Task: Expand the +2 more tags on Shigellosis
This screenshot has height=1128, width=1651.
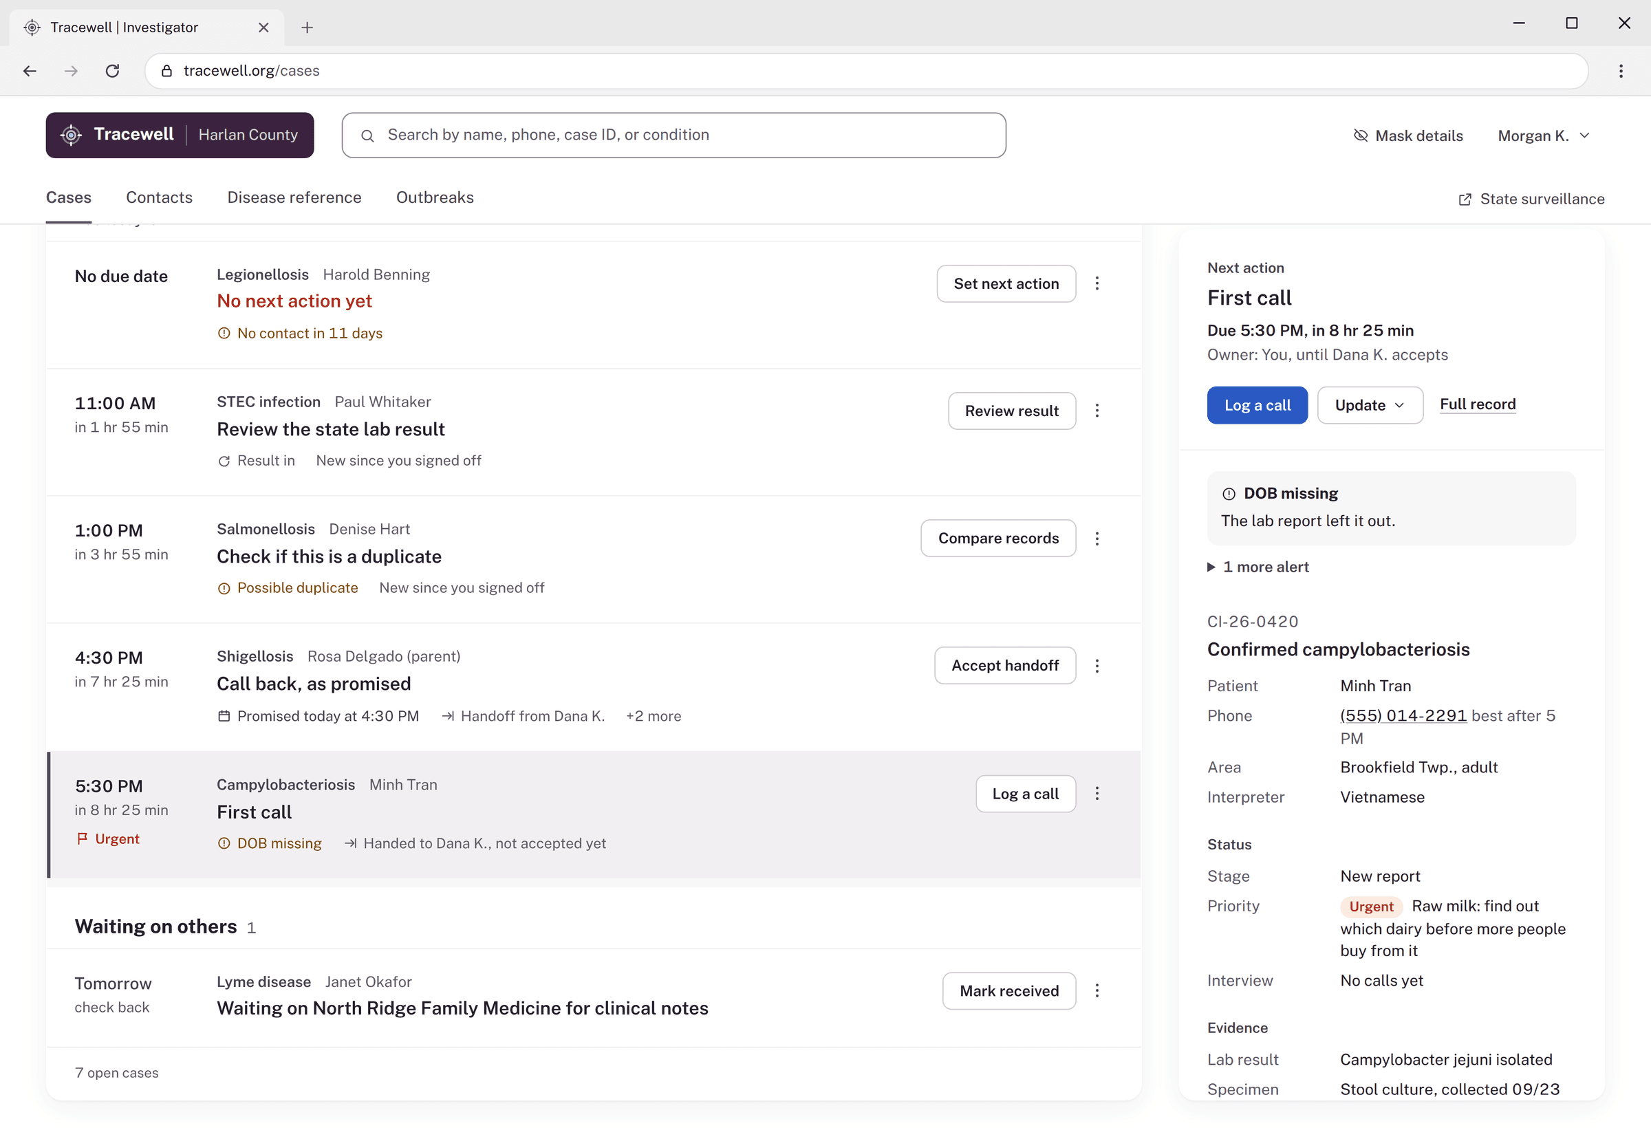Action: click(653, 716)
